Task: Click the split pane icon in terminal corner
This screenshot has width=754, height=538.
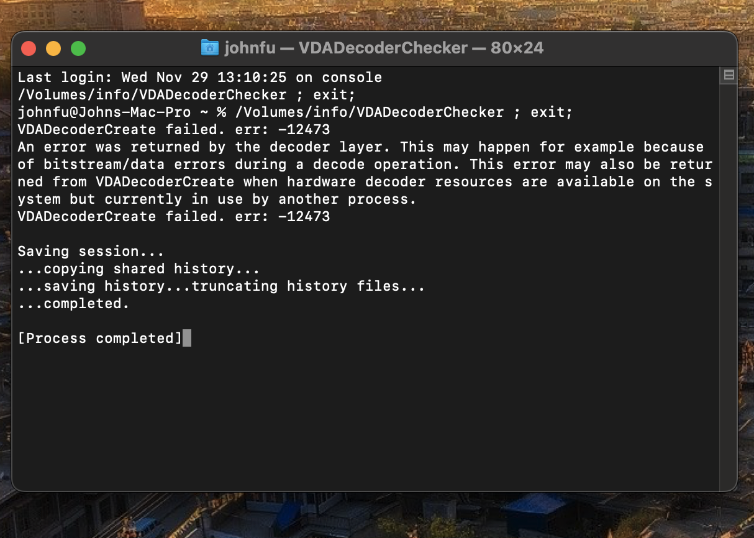Action: click(729, 75)
